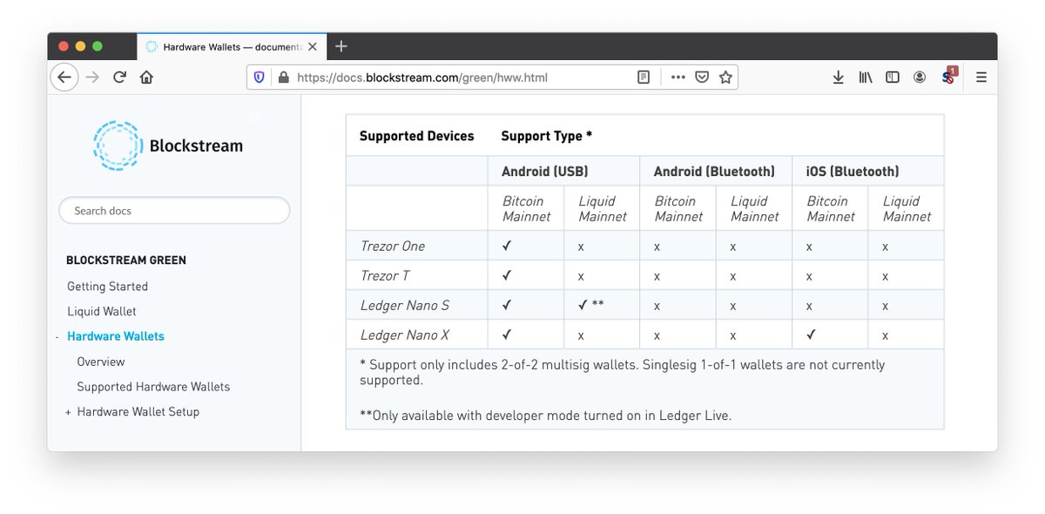Image resolution: width=1045 pixels, height=514 pixels.
Task: Click the 2-of-2 multisig footnote text
Action: tap(622, 373)
